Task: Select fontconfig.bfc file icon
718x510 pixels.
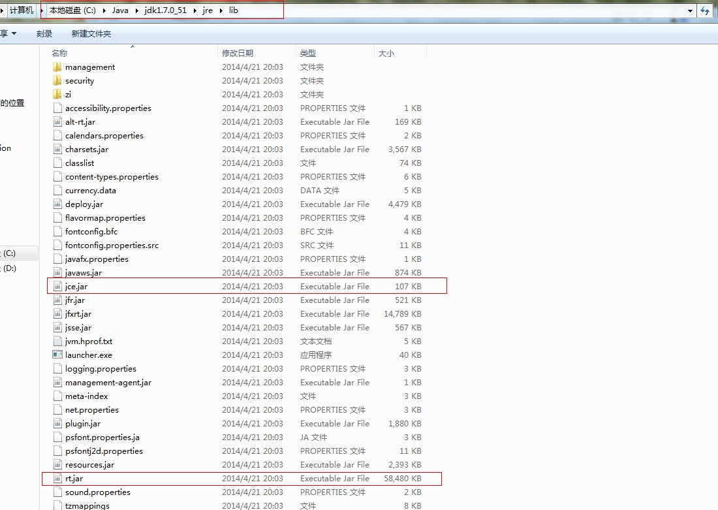Action: pos(57,231)
